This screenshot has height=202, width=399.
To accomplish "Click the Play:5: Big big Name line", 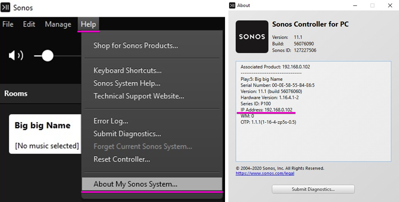I will pyautogui.click(x=262, y=79).
